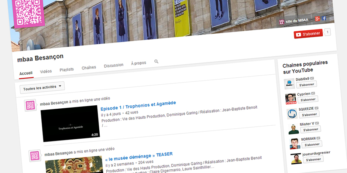Click the red S'abonner button in banner
Screen dimensions: 347x173
[308, 34]
